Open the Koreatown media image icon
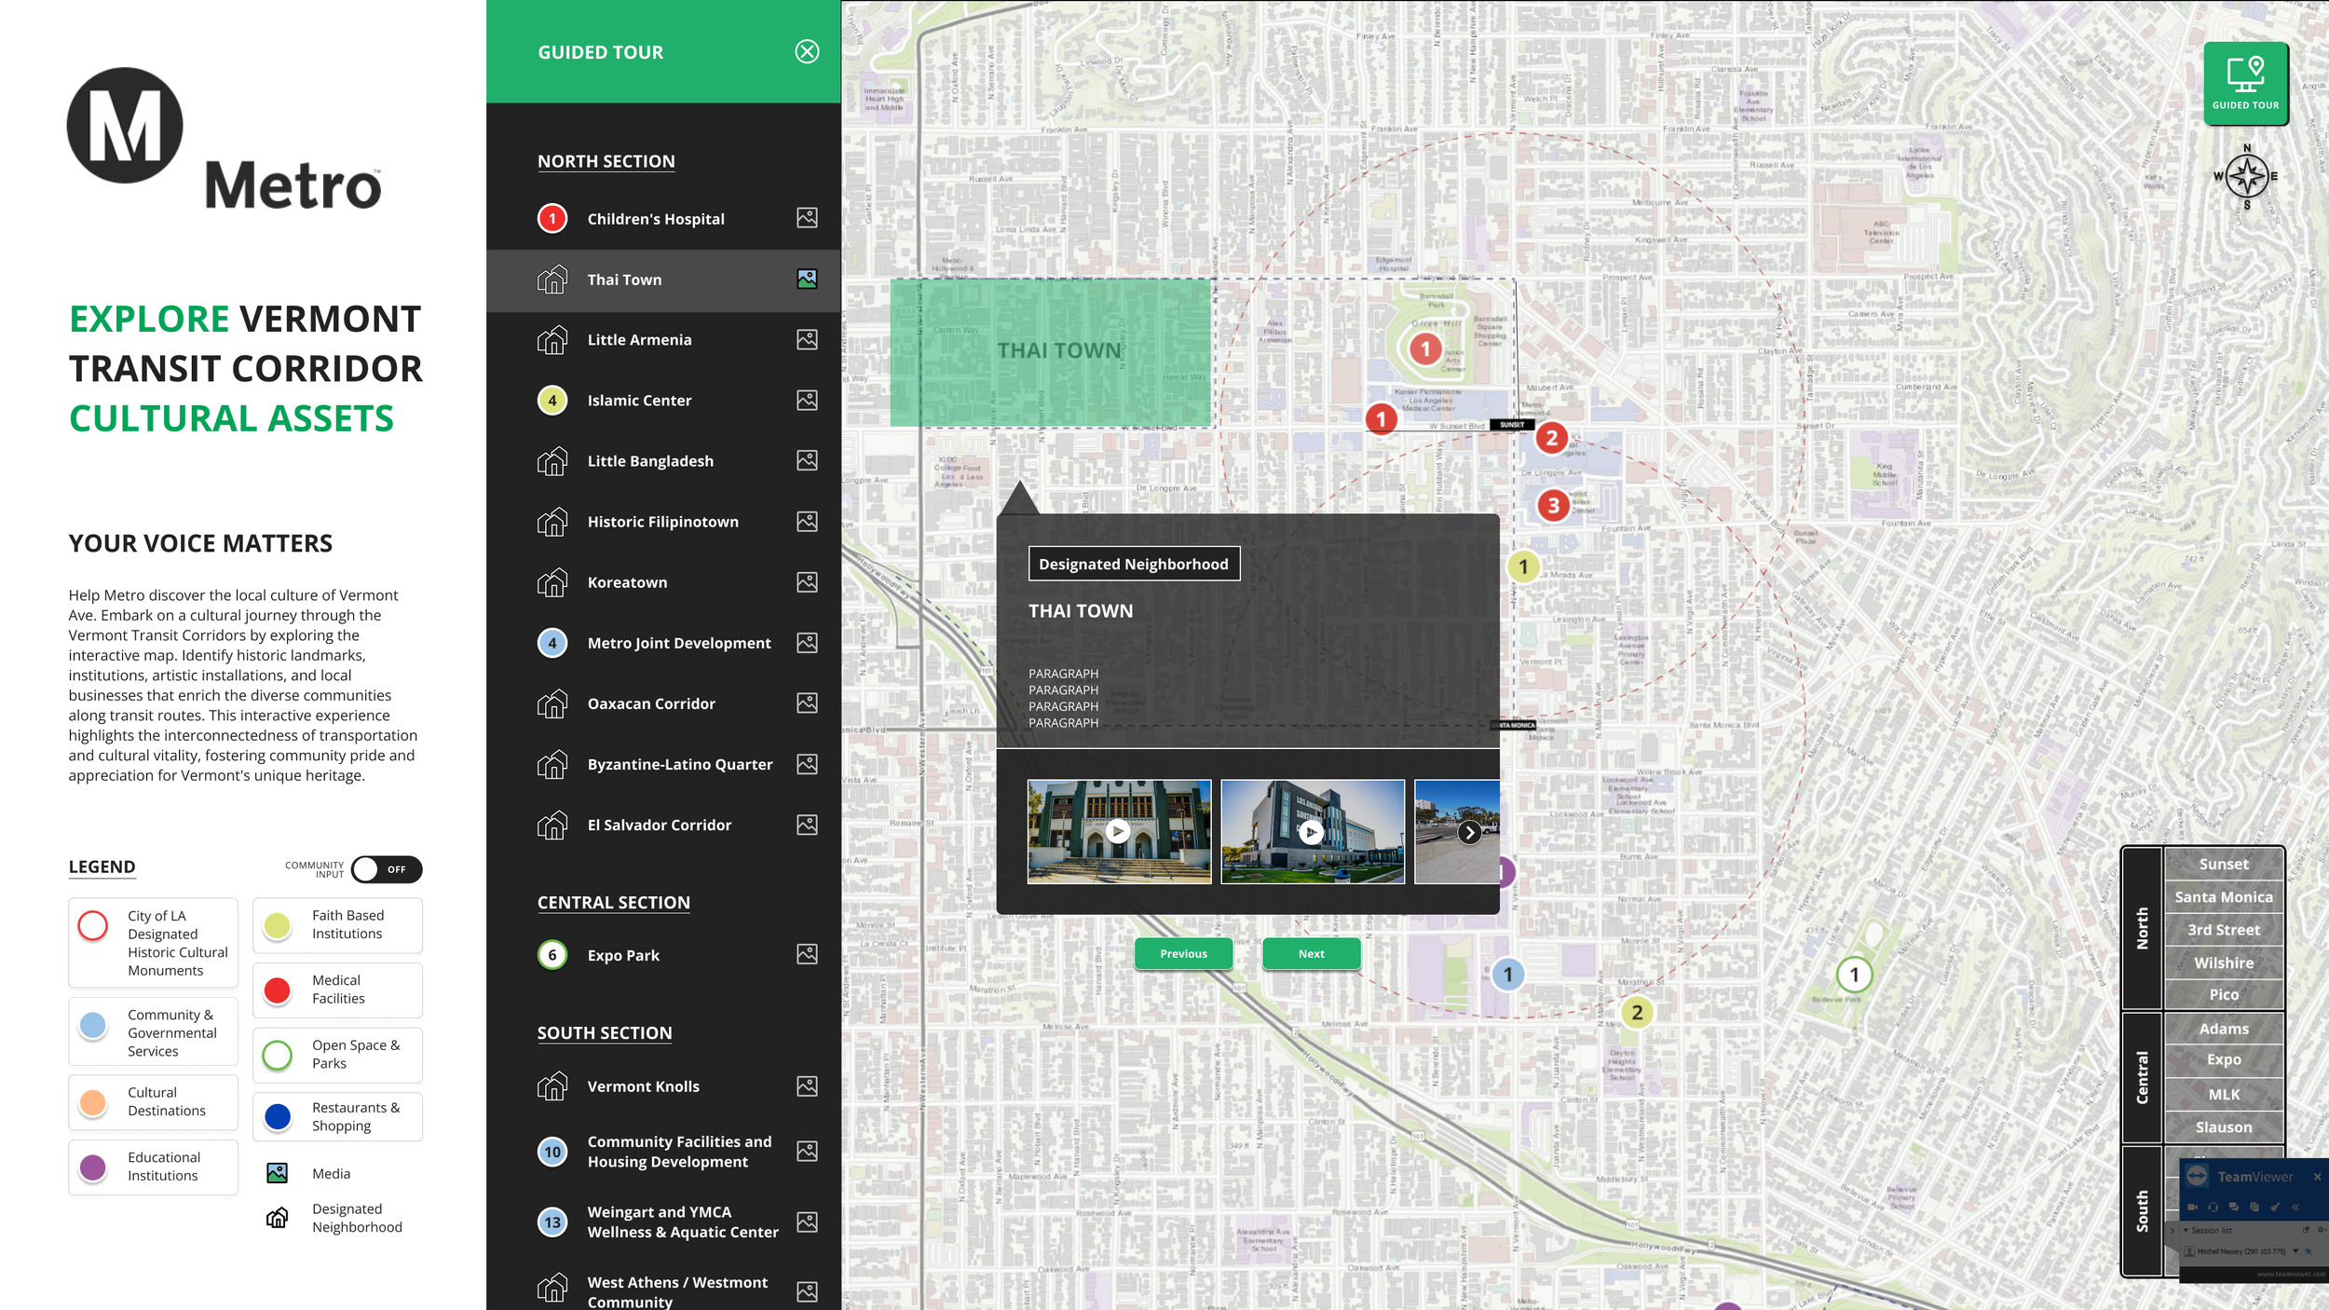Screen dimensions: 2329x1310 (807, 582)
